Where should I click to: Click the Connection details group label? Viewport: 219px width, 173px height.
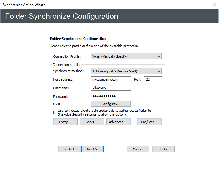click(x=66, y=65)
